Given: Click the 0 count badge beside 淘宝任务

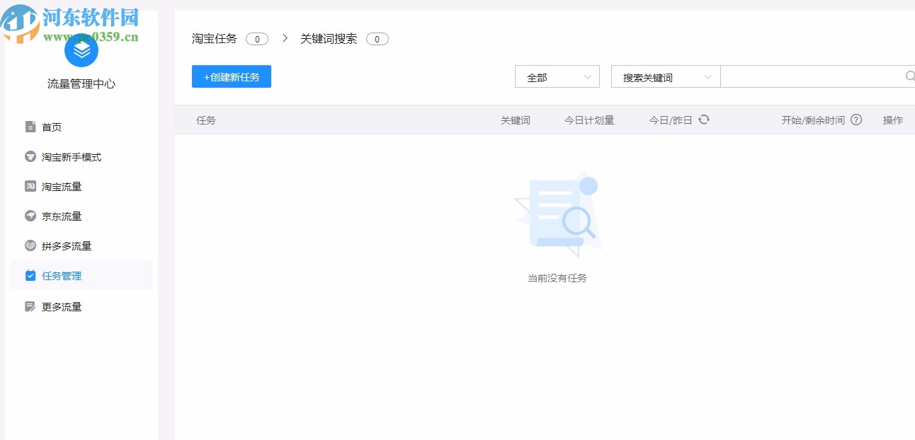Looking at the screenshot, I should pos(257,39).
